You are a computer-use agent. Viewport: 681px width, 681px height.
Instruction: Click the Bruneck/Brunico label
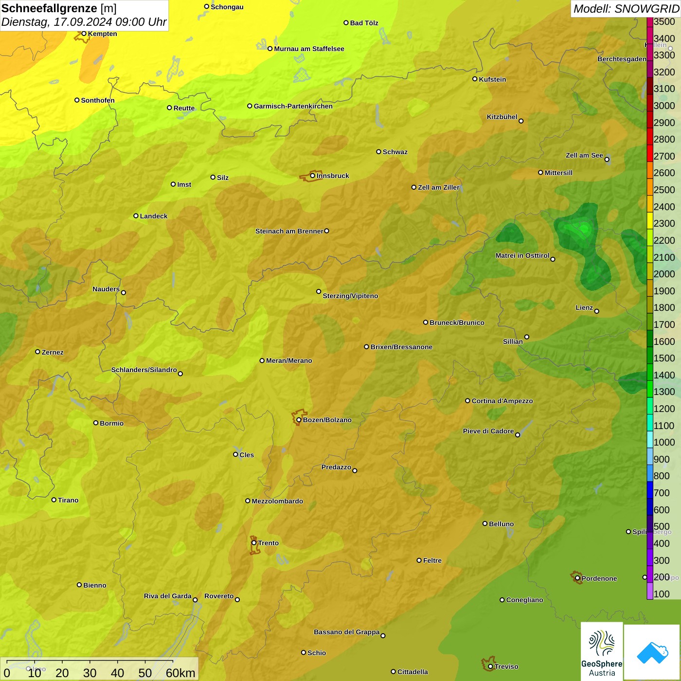[457, 323]
